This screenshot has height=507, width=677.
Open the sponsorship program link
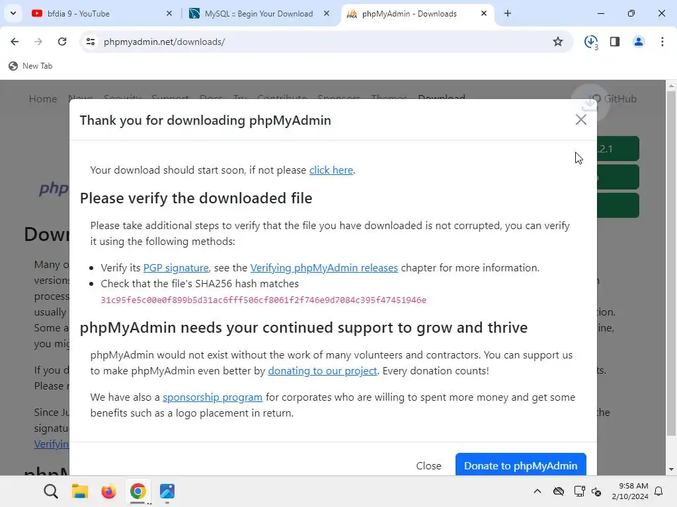pos(212,397)
